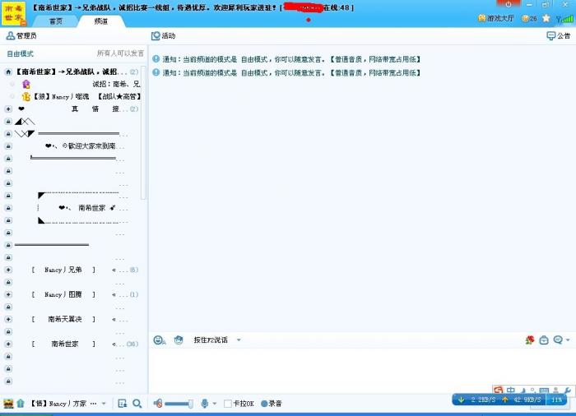The image size is (576, 416).
Task: Click the user avatar in bottom bar
Action: (8, 404)
